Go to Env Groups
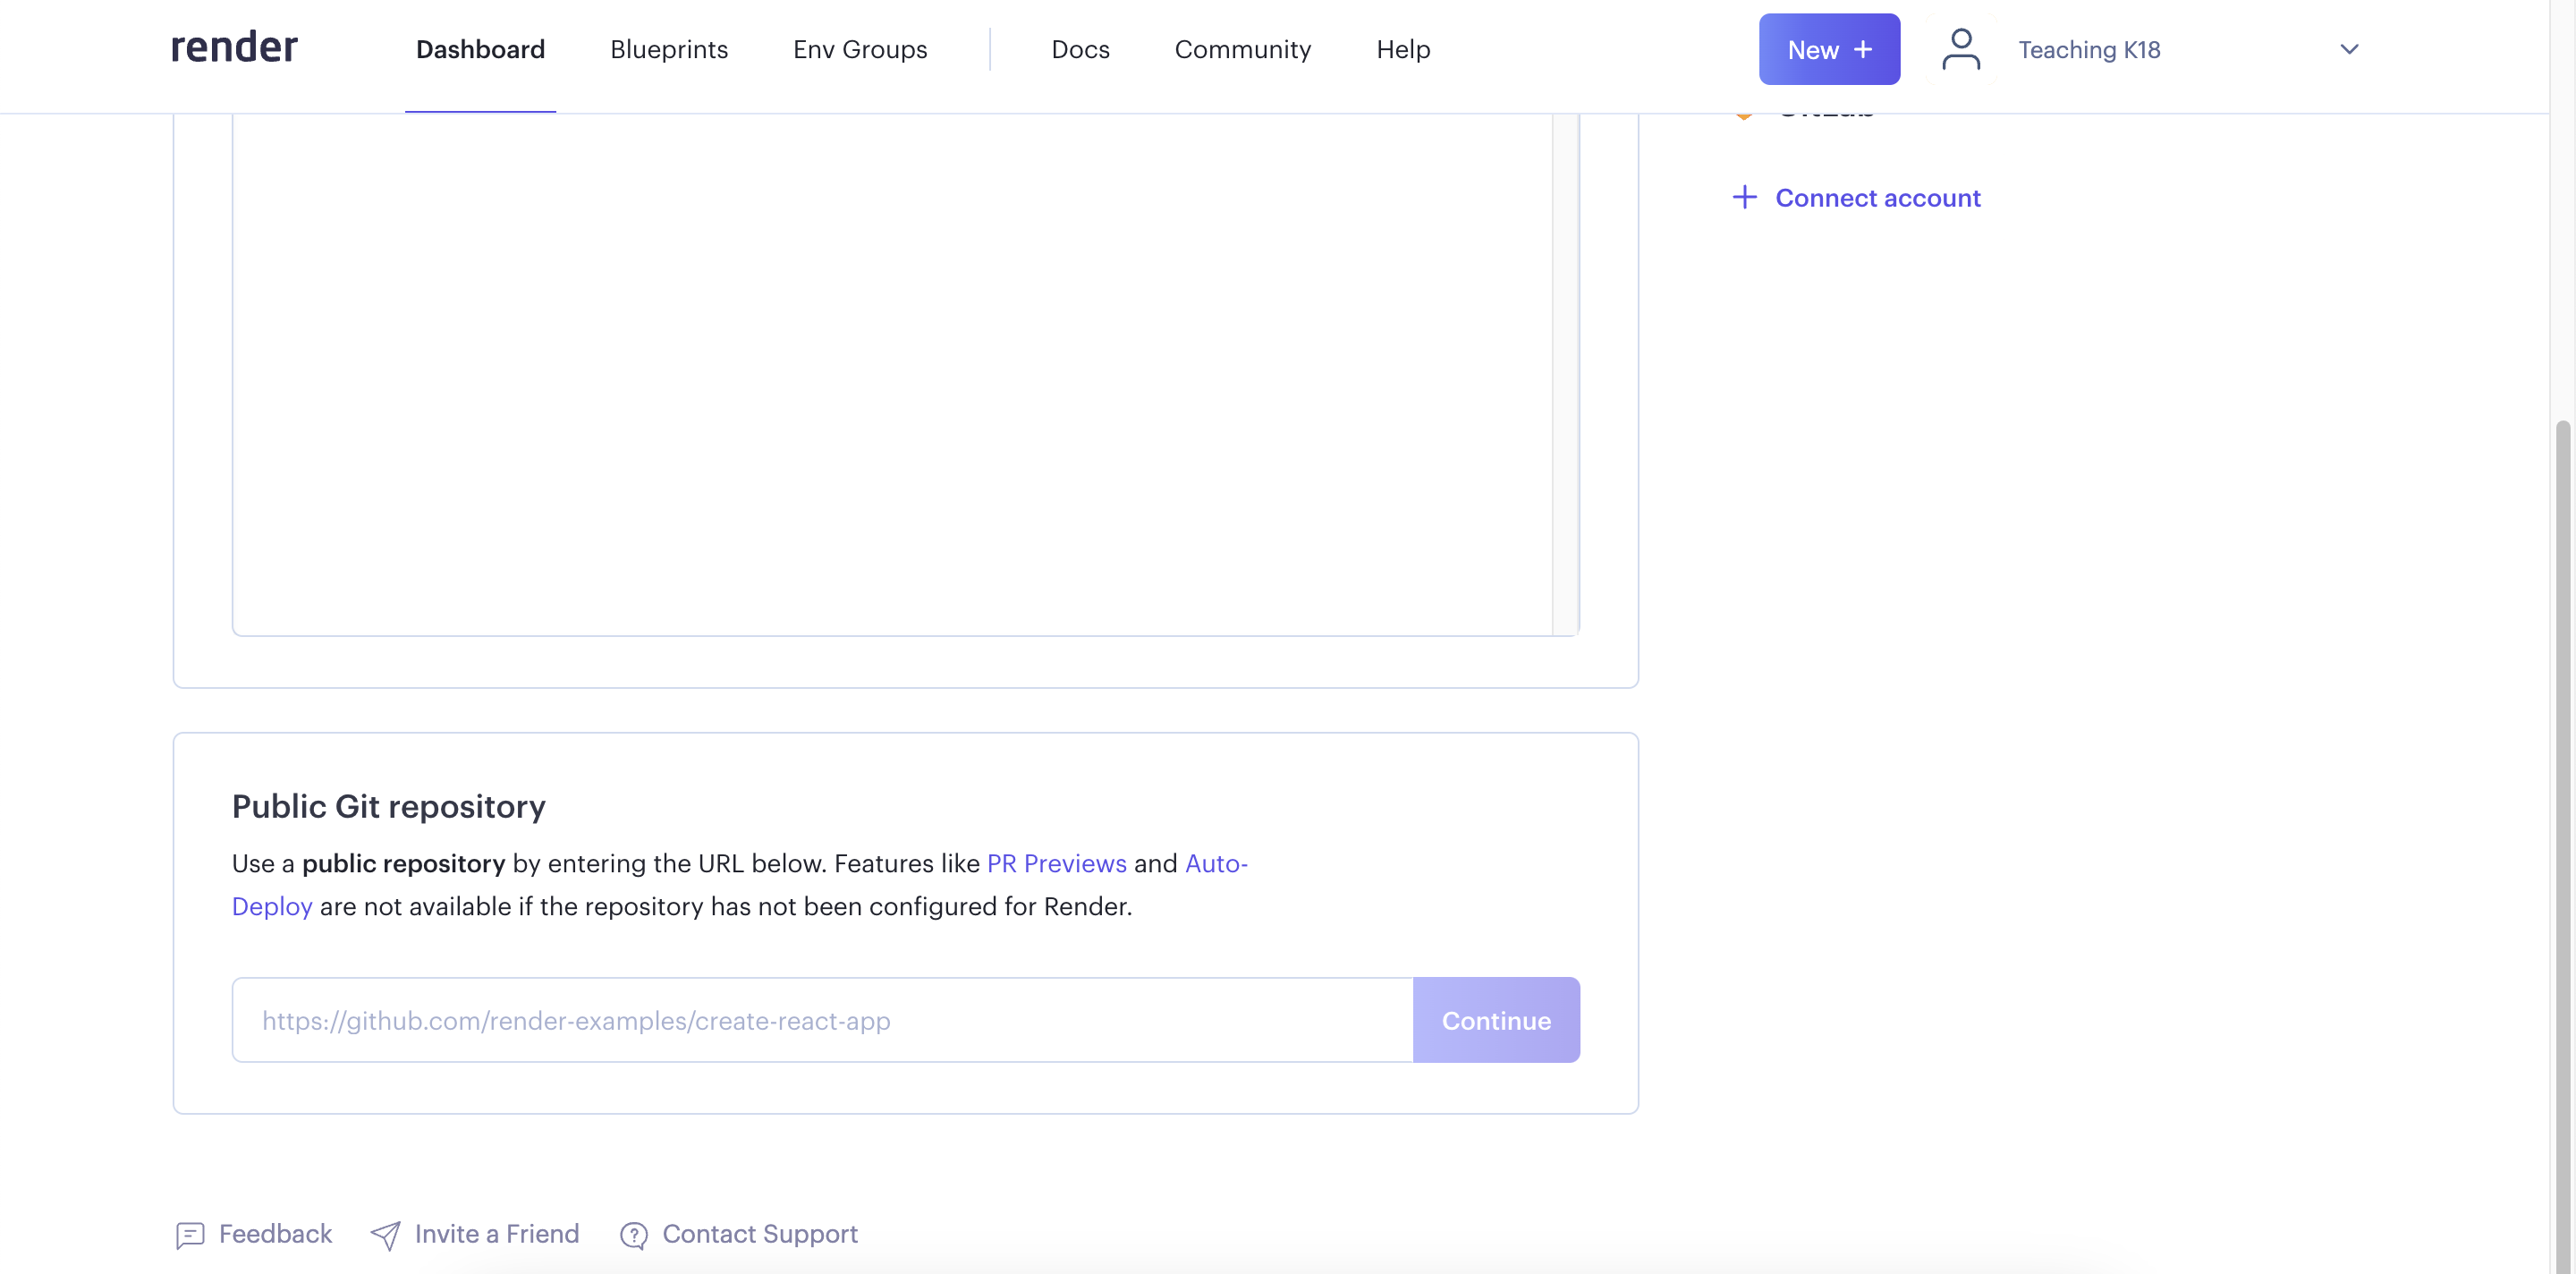Screen dimensions: 2576x1274 (x=860, y=49)
